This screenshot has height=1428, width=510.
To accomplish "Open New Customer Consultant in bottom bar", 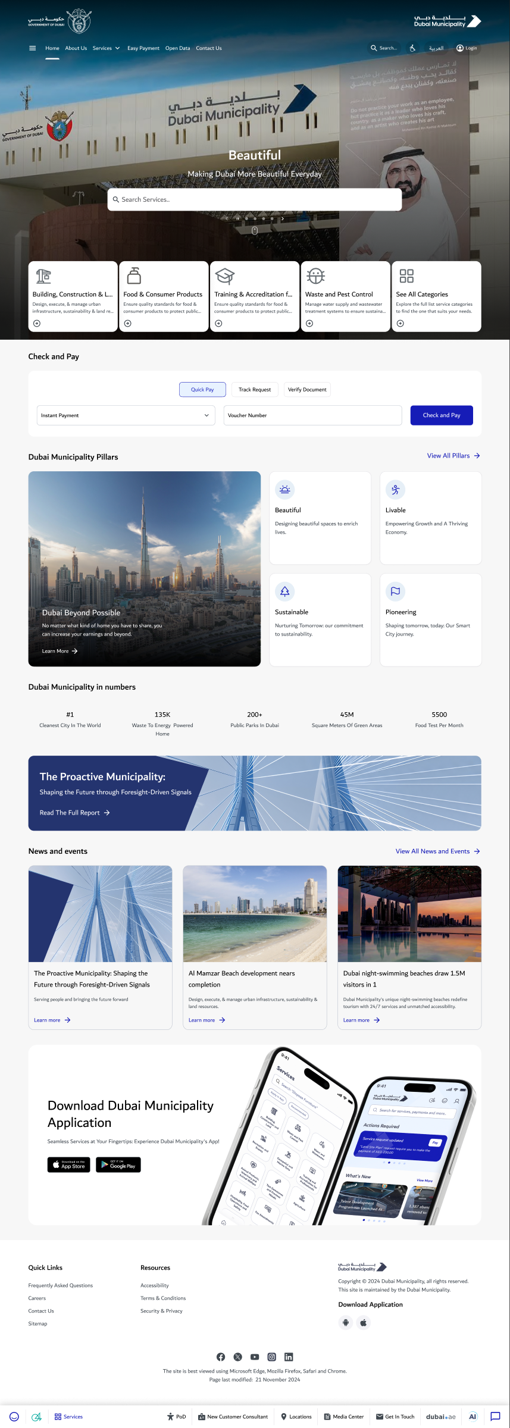I will 233,1417.
